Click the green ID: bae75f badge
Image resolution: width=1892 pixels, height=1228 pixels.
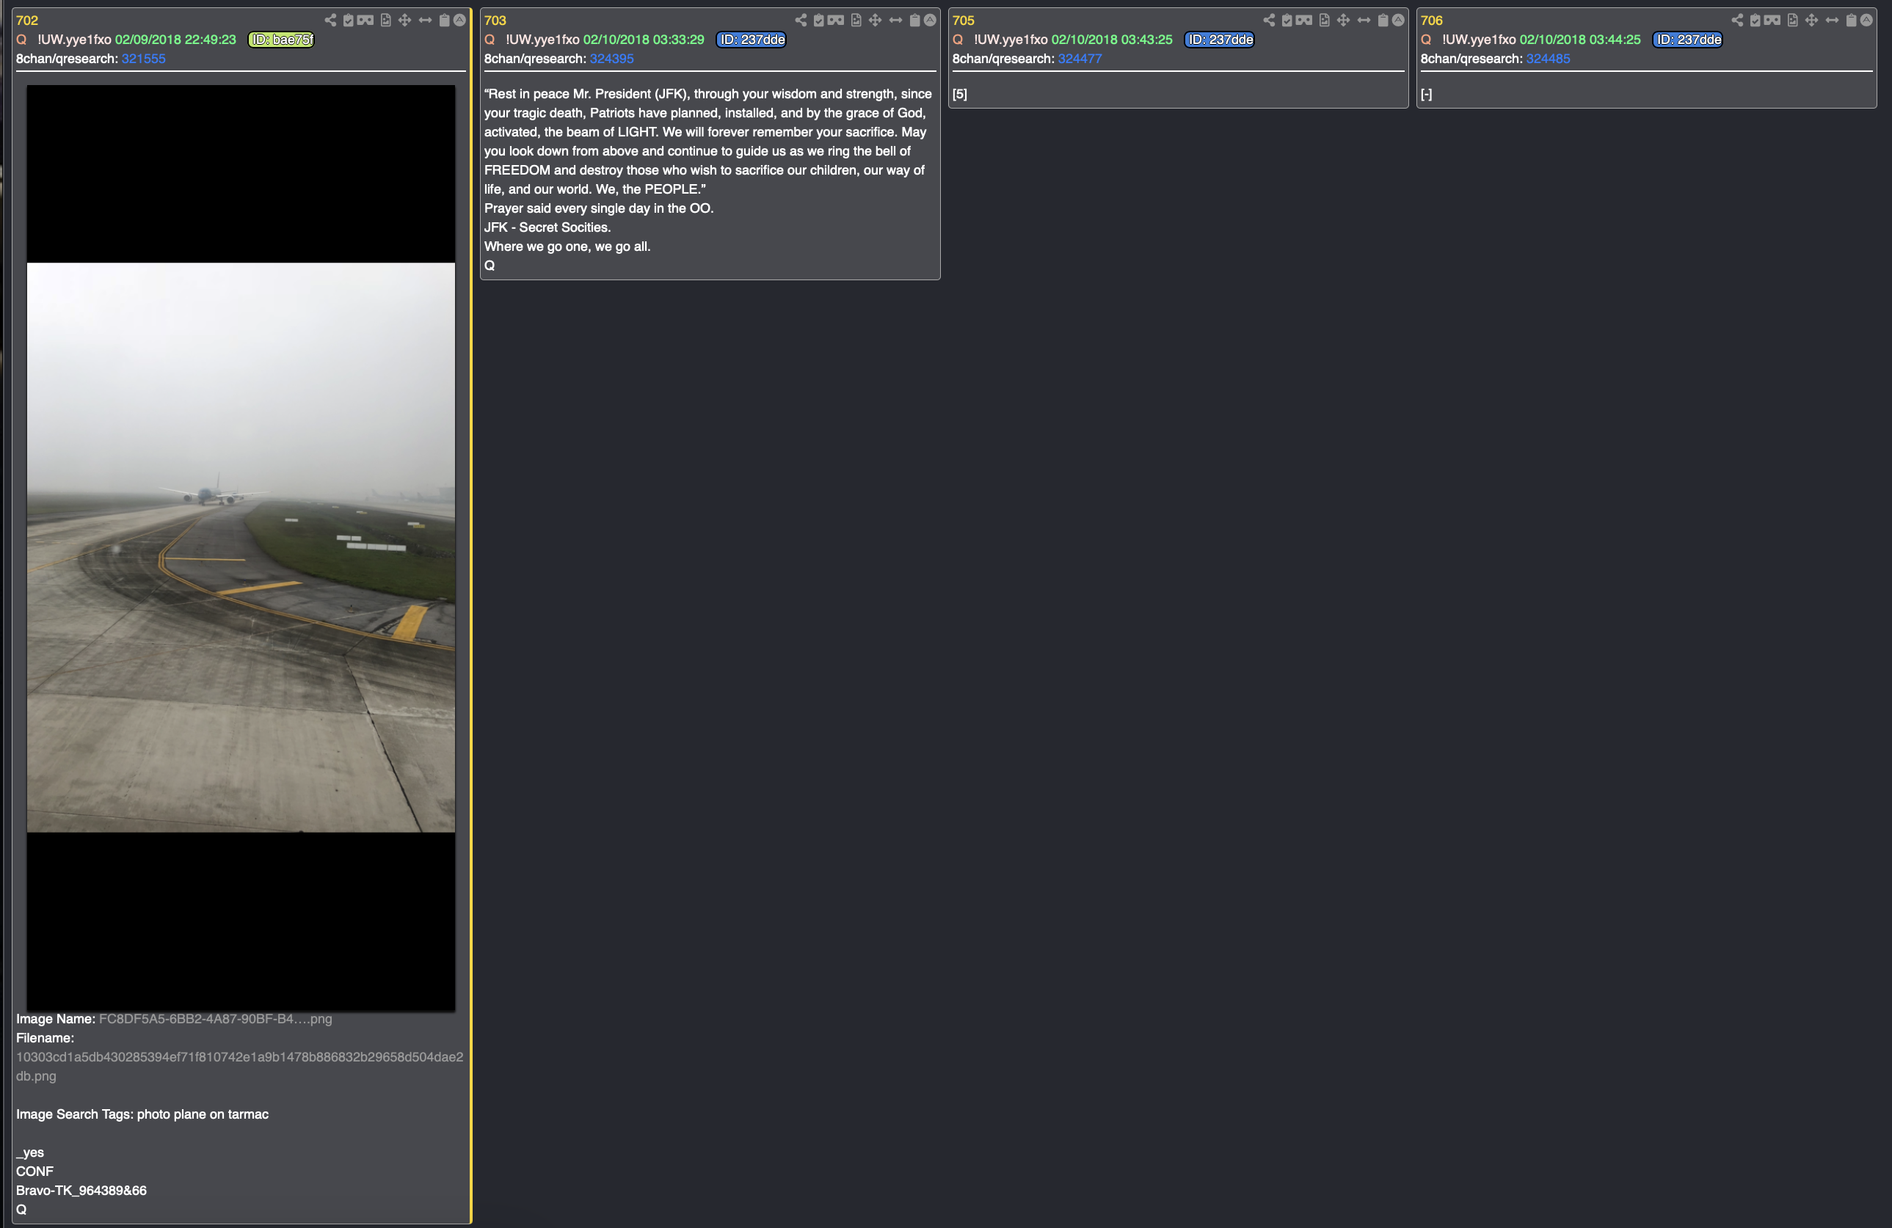point(281,40)
